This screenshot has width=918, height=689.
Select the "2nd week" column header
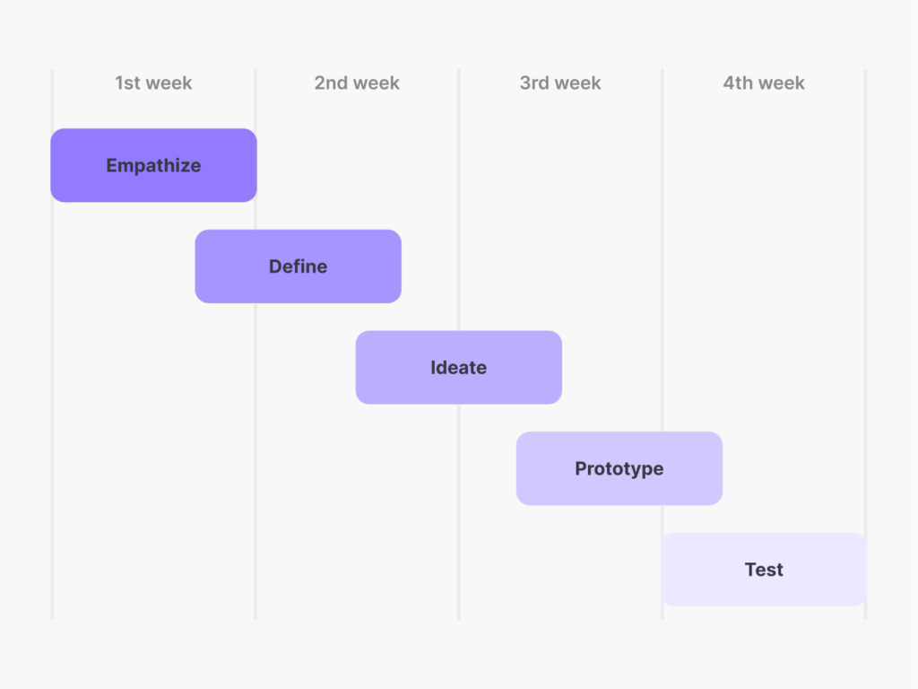357,83
